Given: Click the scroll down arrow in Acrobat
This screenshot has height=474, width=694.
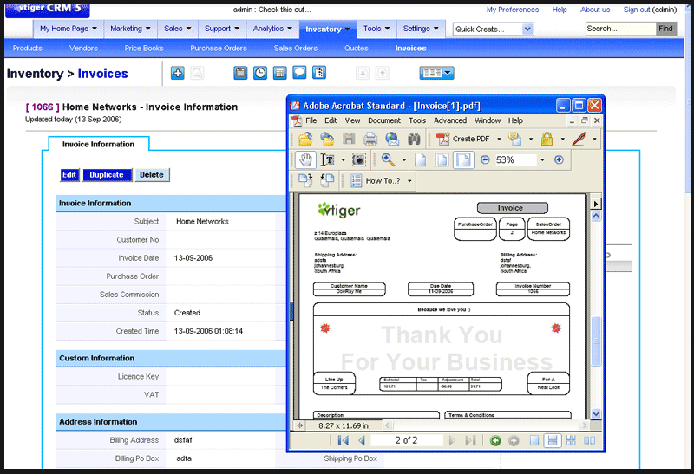Looking at the screenshot, I should (x=596, y=414).
